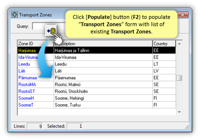Click the Transport Zones window icon

[15, 15]
